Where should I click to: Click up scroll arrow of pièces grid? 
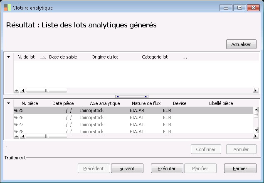tap(256, 110)
